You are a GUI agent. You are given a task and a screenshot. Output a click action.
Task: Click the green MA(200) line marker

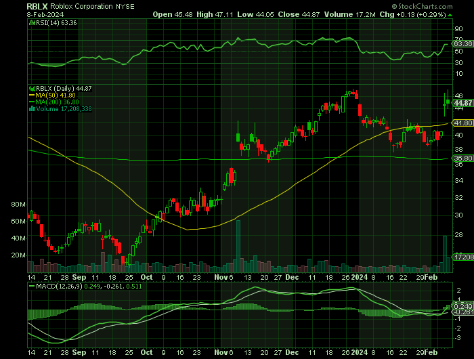tap(32, 102)
